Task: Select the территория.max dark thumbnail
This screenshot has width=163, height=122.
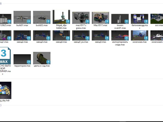Action: coord(22,59)
